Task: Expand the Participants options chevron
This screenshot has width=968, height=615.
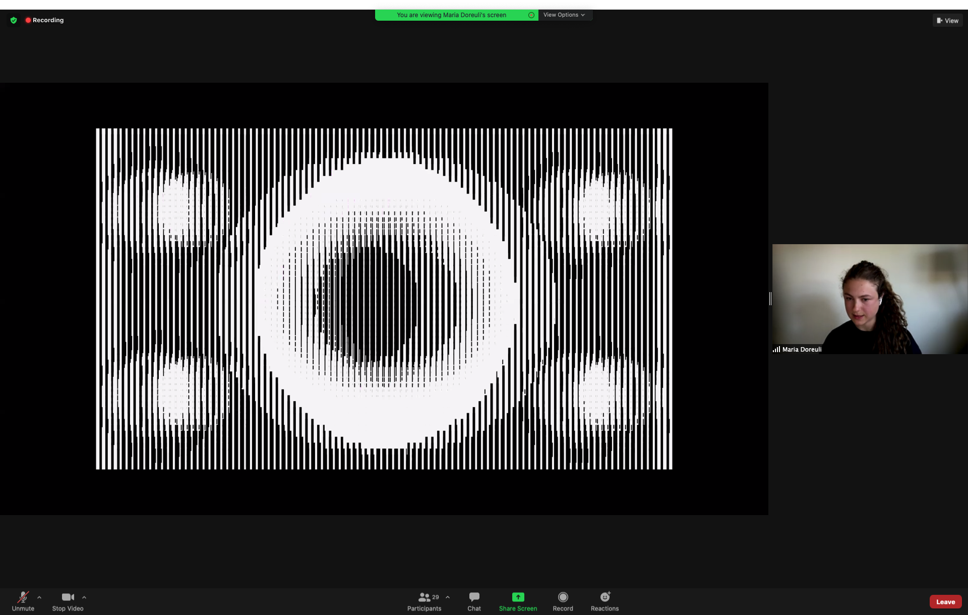Action: coord(448,597)
